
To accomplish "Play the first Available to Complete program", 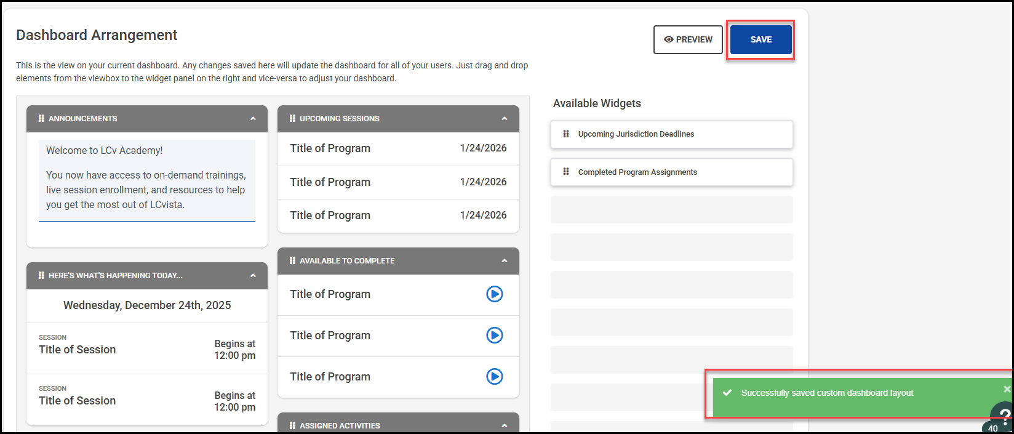I will click(494, 294).
